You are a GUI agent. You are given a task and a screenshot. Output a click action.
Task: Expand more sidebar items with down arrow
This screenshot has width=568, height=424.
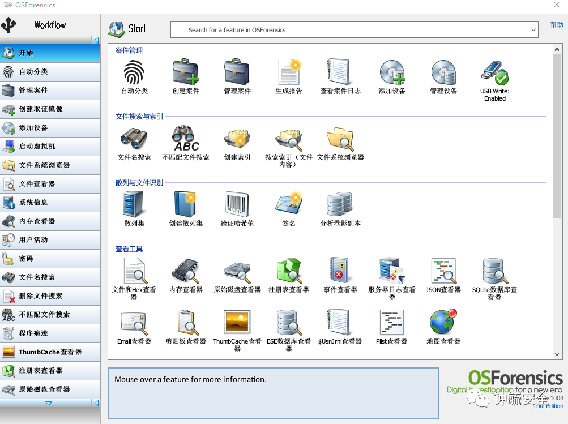(49, 403)
